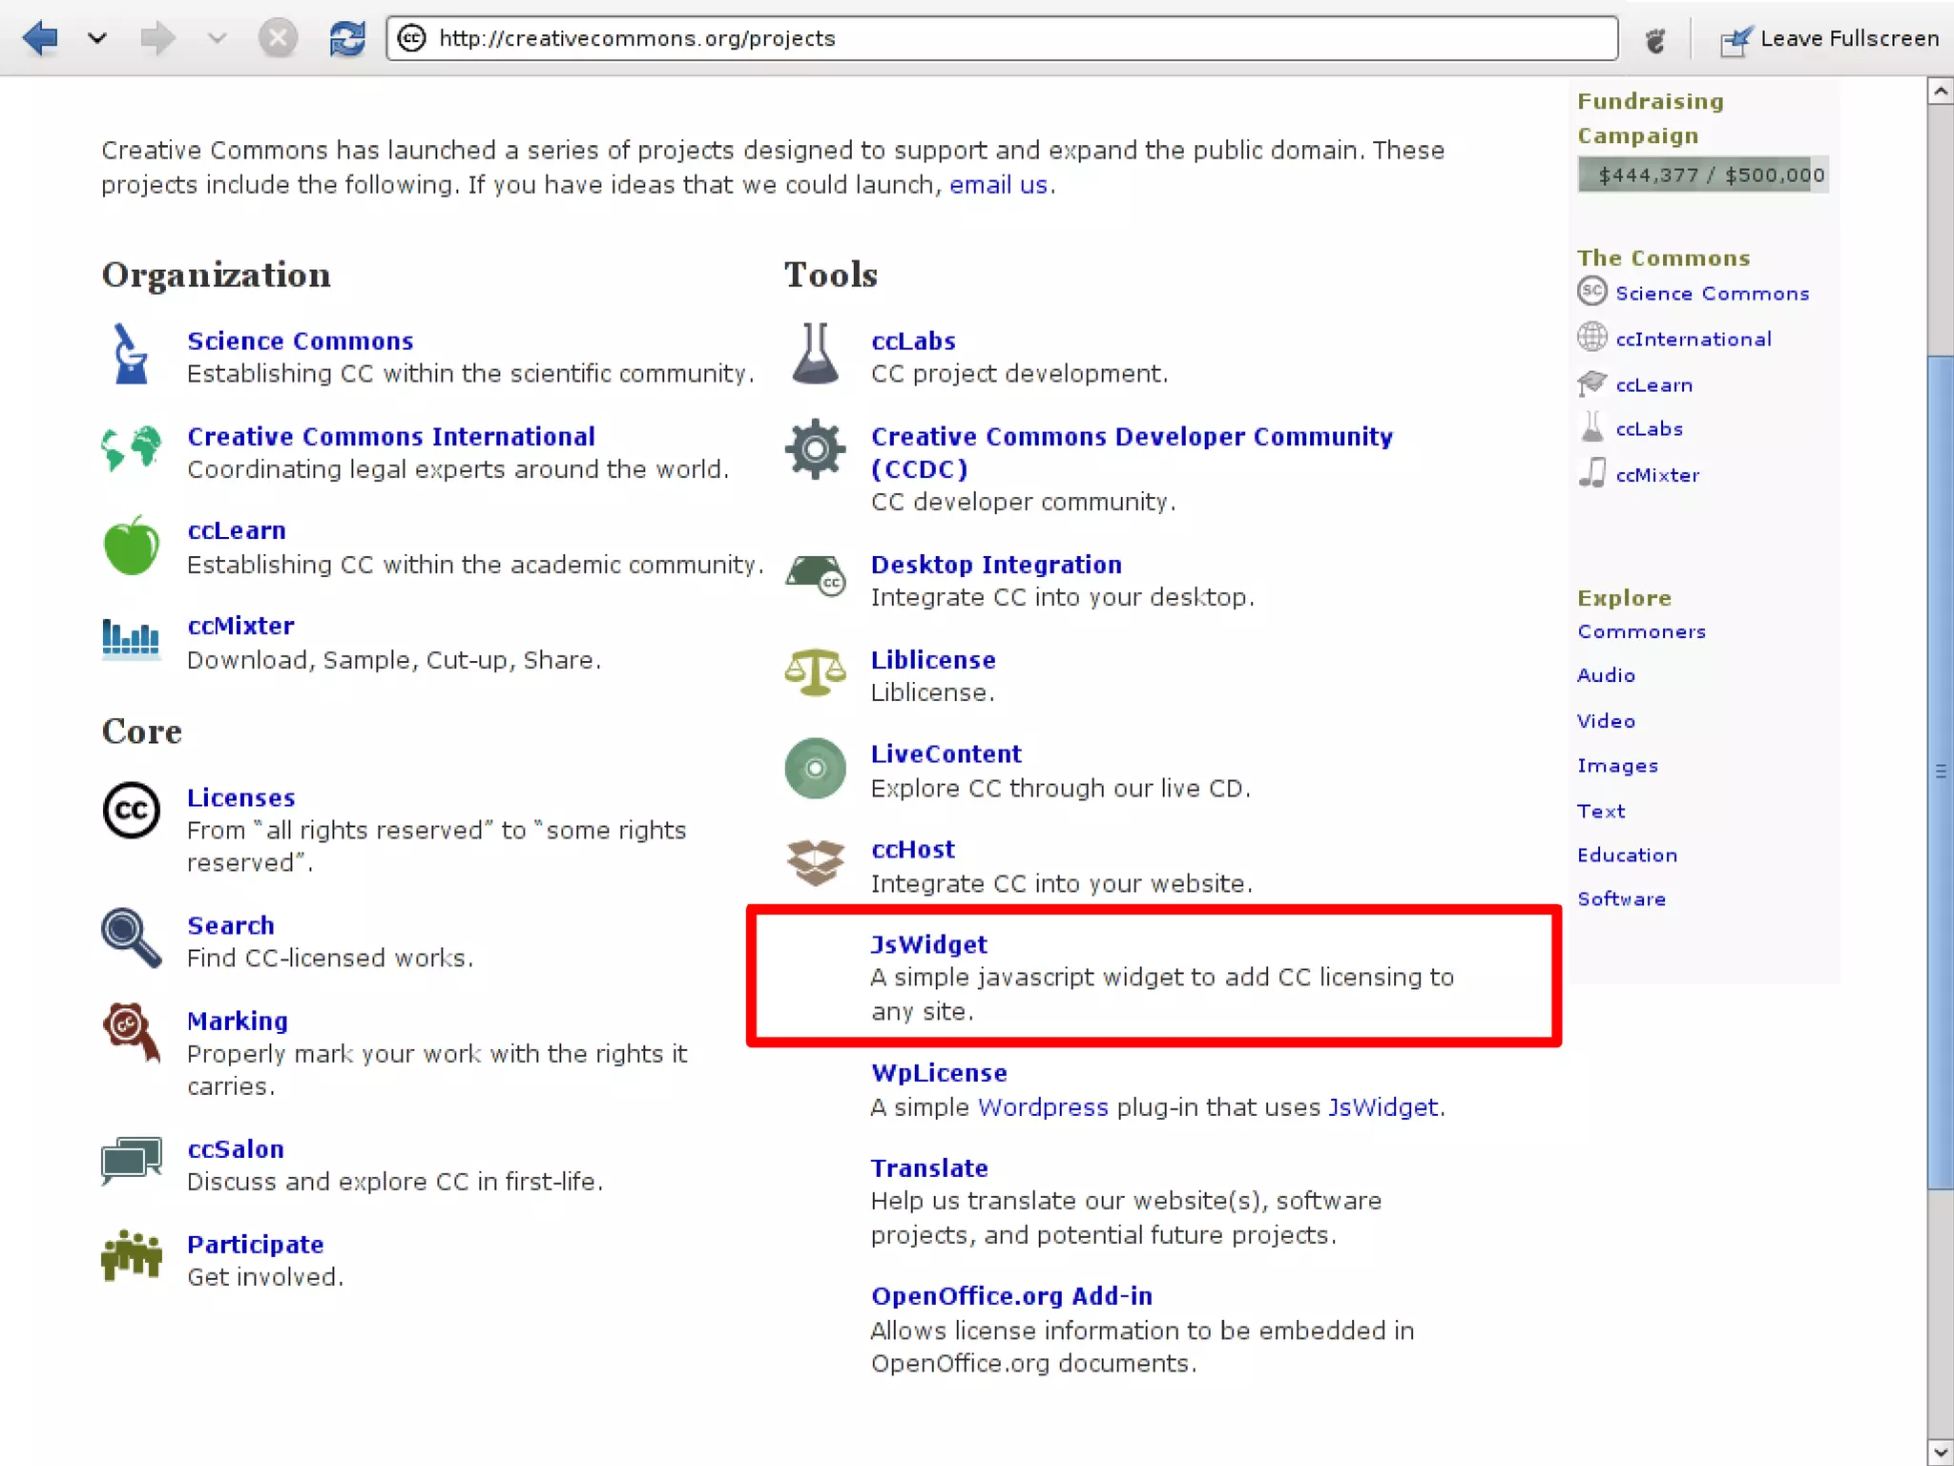Screen dimensions: 1954x1466
Task: Click the green apple ccLearn icon
Action: click(131, 547)
